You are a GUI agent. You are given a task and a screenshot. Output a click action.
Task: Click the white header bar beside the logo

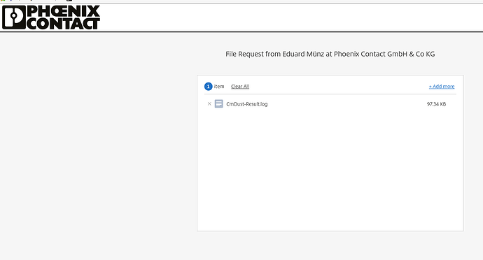pyautogui.click(x=291, y=17)
